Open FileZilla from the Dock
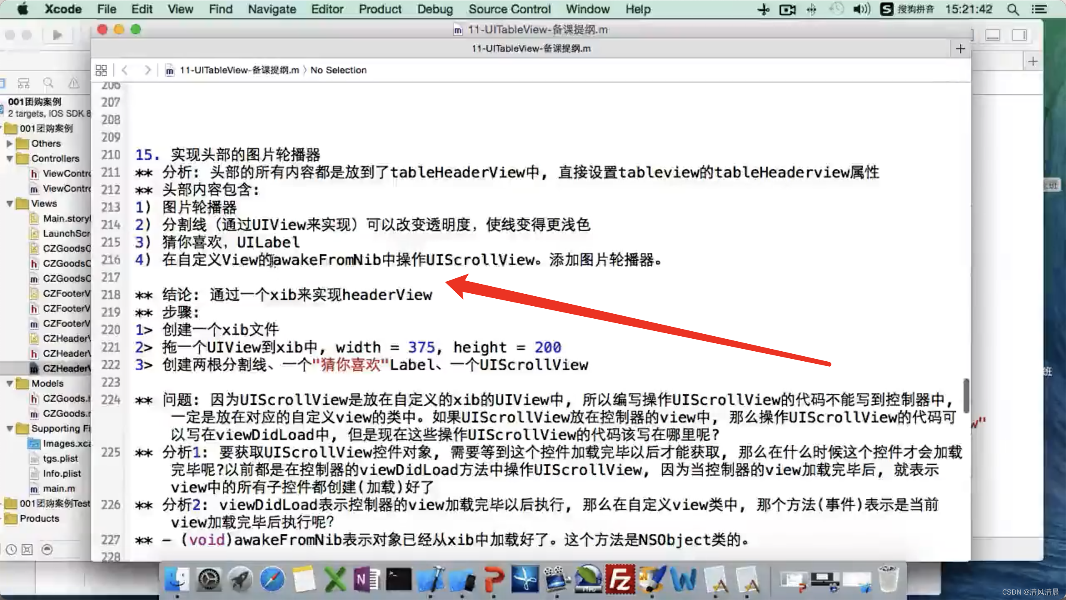 pos(620,579)
